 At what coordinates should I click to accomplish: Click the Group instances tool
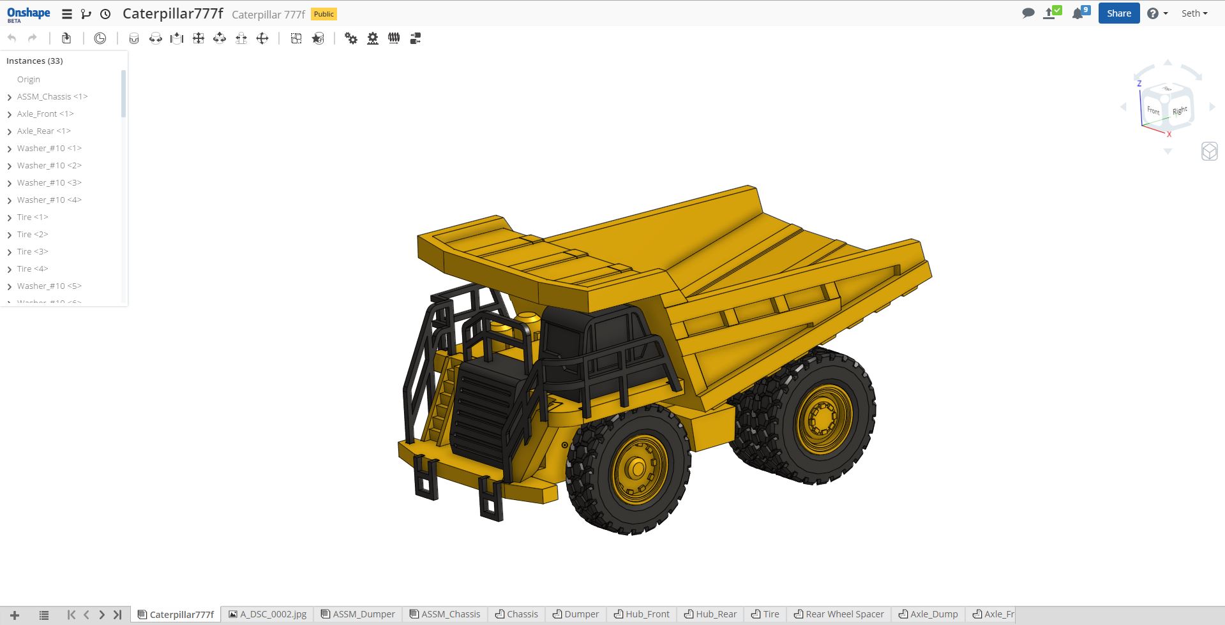point(296,38)
